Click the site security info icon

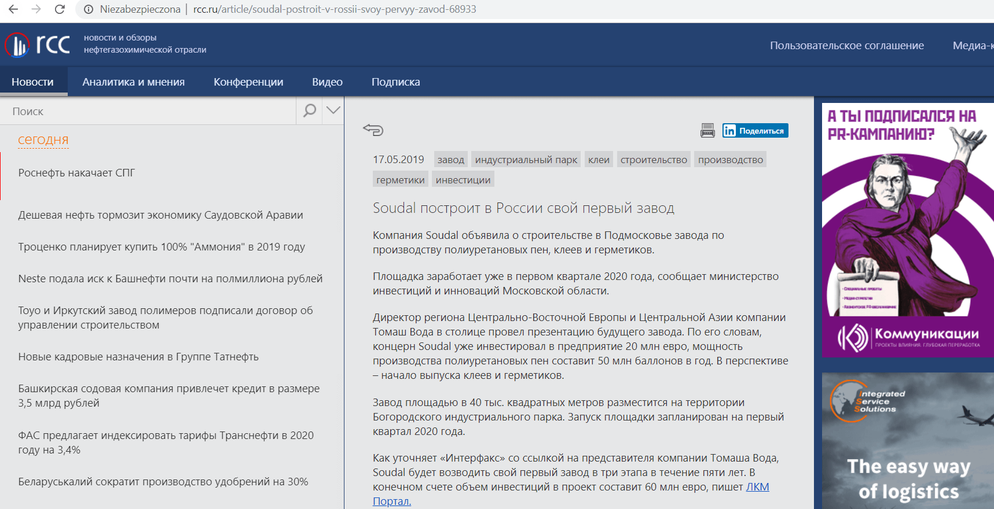tap(89, 9)
